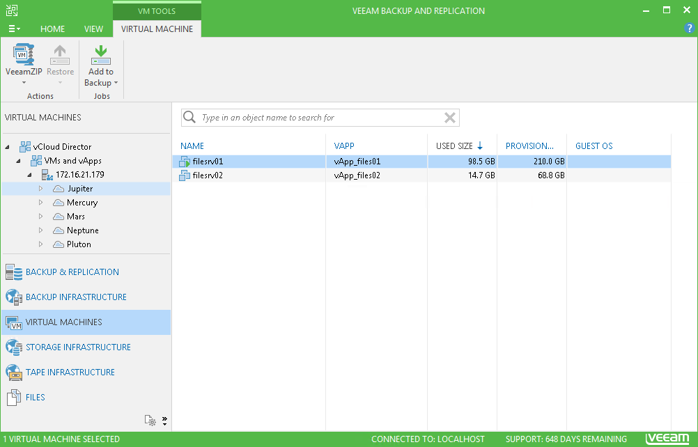698x447 pixels.
Task: Click the Jupiter cloud icon
Action: click(x=59, y=189)
